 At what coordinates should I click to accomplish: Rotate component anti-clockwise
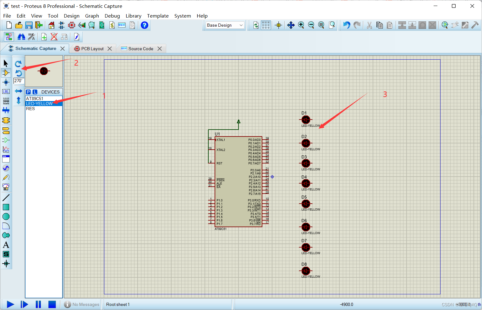pos(18,73)
